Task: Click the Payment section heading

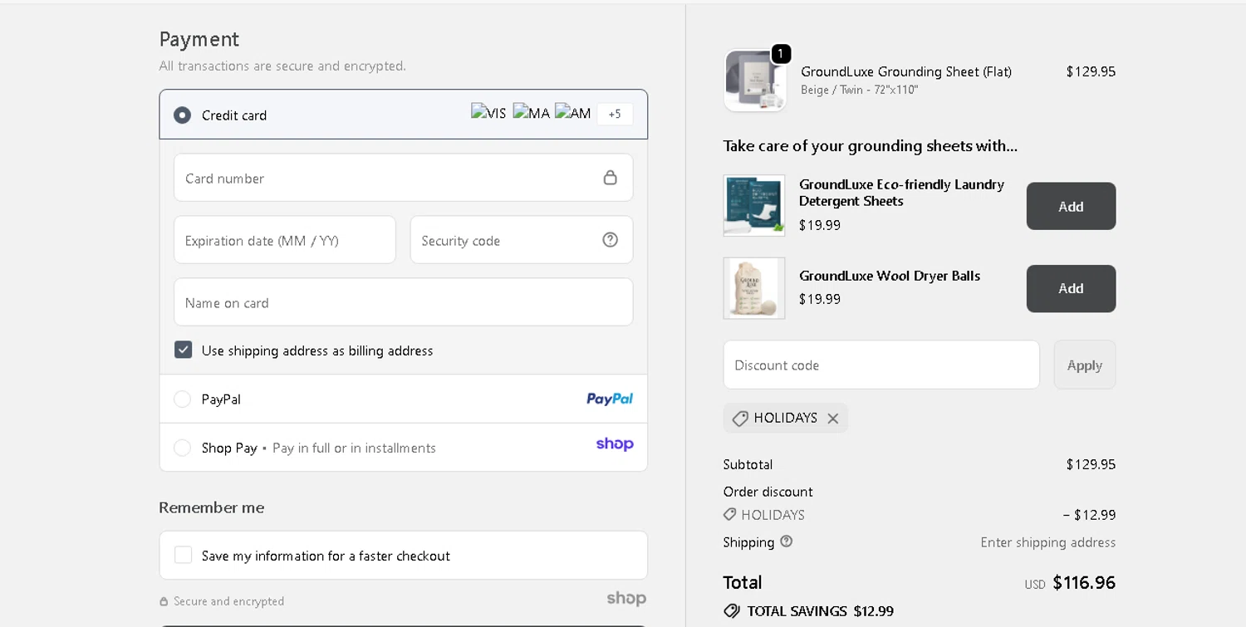Action: click(x=199, y=39)
